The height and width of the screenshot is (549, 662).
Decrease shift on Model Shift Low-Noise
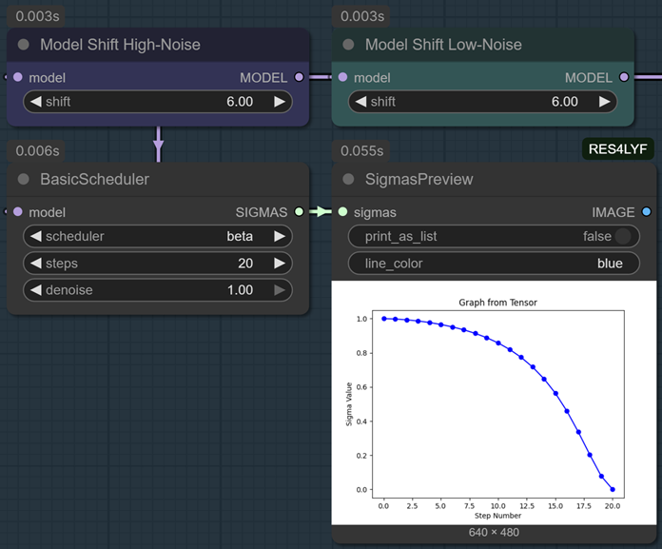(x=360, y=102)
